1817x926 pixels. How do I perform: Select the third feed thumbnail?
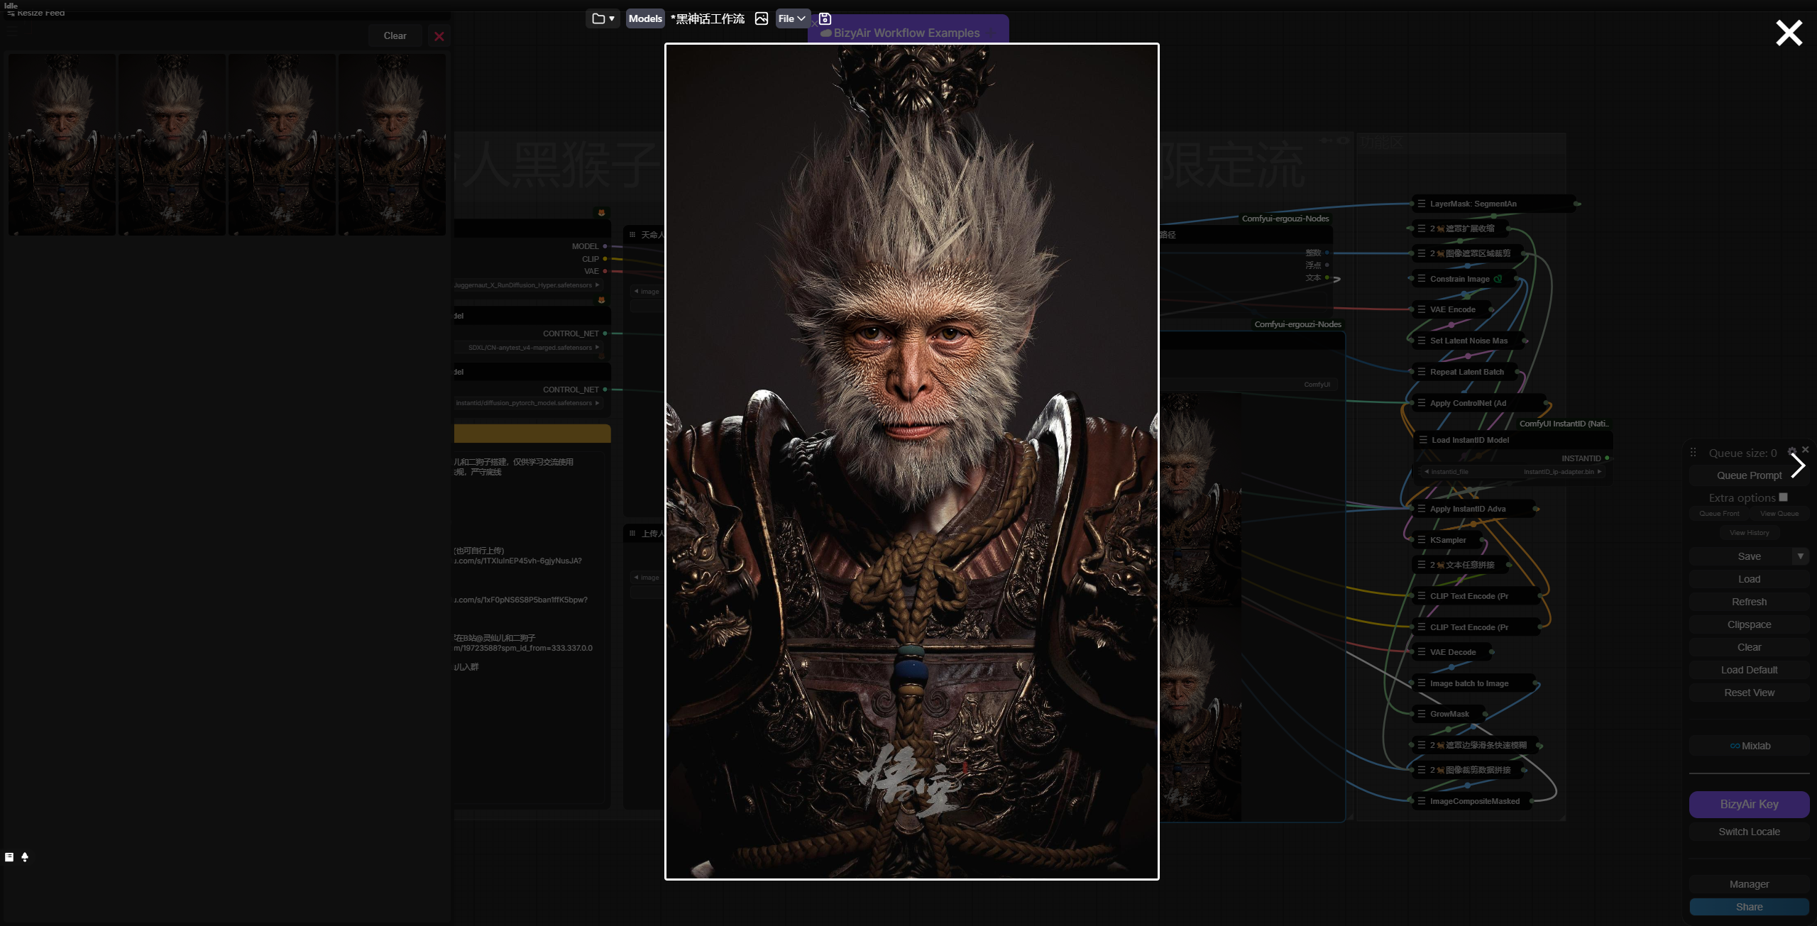[282, 145]
